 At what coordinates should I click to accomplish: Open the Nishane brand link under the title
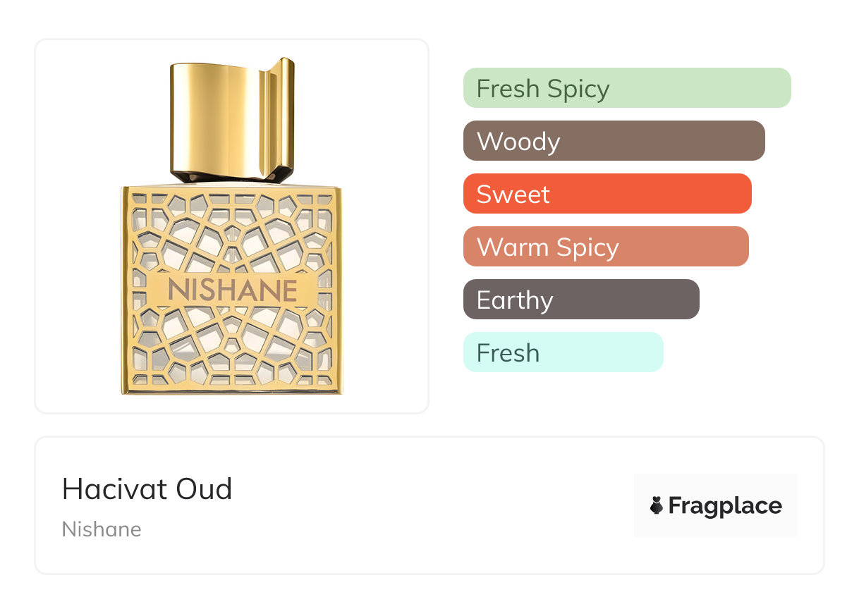point(102,529)
